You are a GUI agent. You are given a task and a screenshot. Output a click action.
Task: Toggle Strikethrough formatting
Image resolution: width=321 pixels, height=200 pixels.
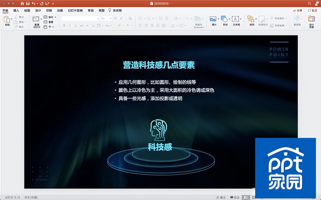[x=81, y=25]
